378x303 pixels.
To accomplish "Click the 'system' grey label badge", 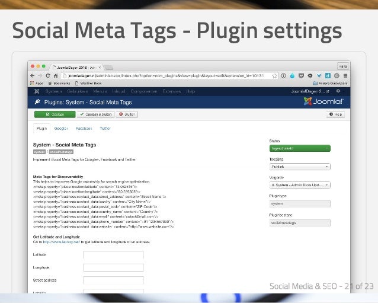I will [39, 152].
